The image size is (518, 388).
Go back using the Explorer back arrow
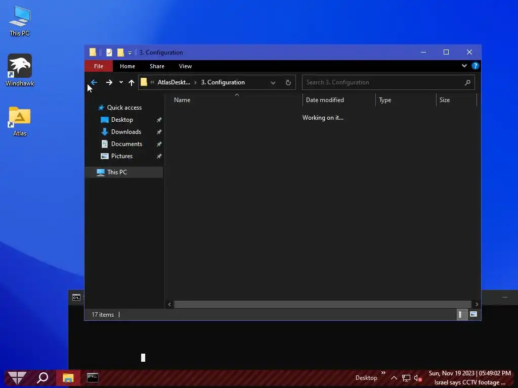[94, 82]
